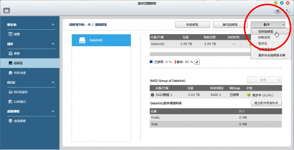Open settings with the gear icon
This screenshot has width=294, height=150.
pos(278,11)
